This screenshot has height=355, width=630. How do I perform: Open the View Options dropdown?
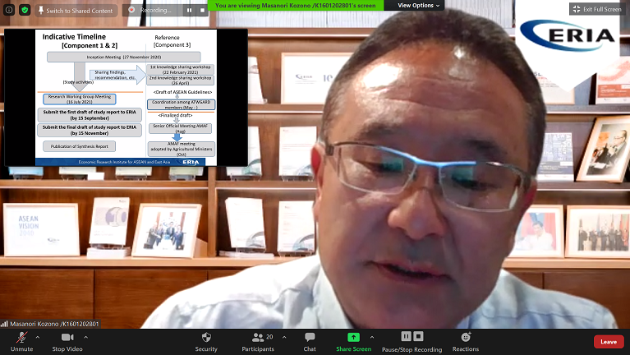point(419,5)
